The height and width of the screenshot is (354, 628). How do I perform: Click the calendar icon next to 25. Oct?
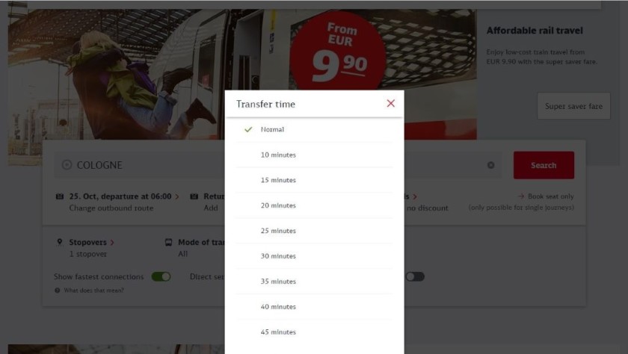coord(60,196)
